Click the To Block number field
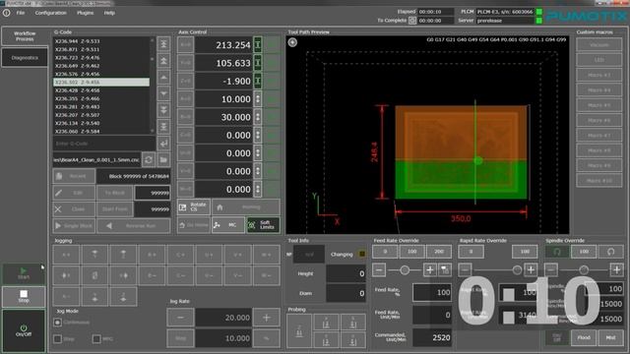The image size is (630, 354). pos(153,193)
